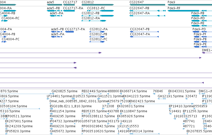This screenshot has height=135, width=212.
Task: Click transcript CG12717-RA
Action: tap(69, 11)
